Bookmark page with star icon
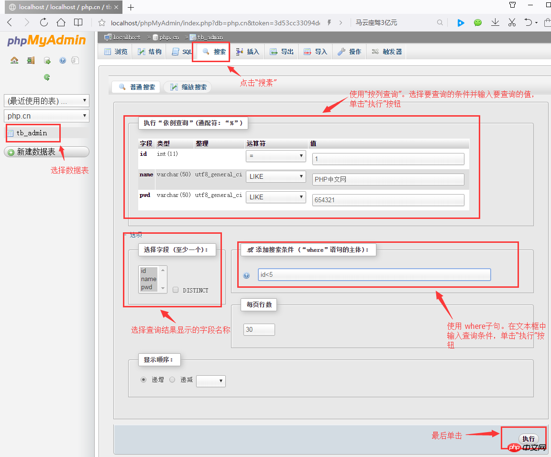 click(102, 23)
